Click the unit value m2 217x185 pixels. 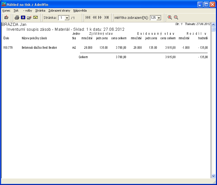coord(74,48)
